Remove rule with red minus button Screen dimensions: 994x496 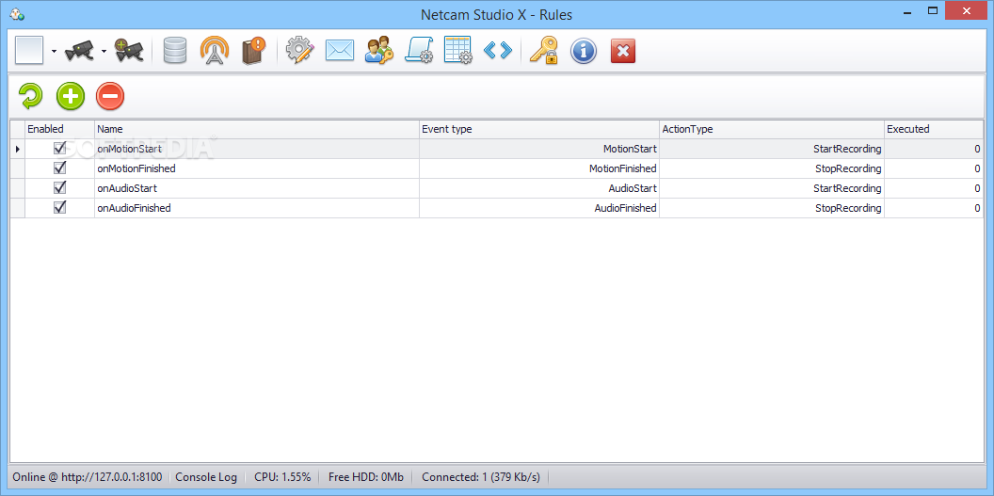[x=110, y=96]
